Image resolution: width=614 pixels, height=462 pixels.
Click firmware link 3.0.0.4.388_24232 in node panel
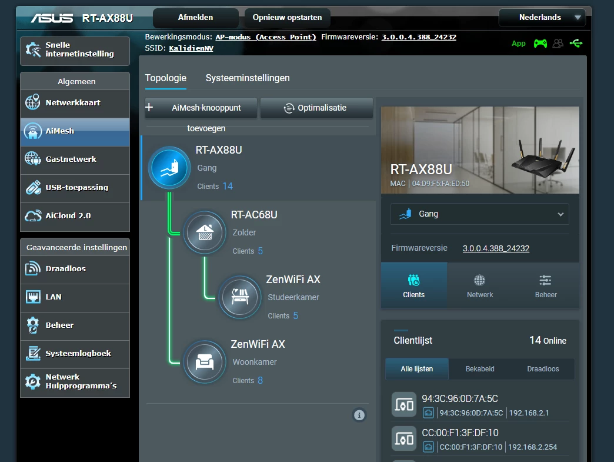(x=496, y=248)
